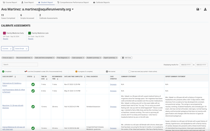Open the Course Report tab

coord(10,3)
